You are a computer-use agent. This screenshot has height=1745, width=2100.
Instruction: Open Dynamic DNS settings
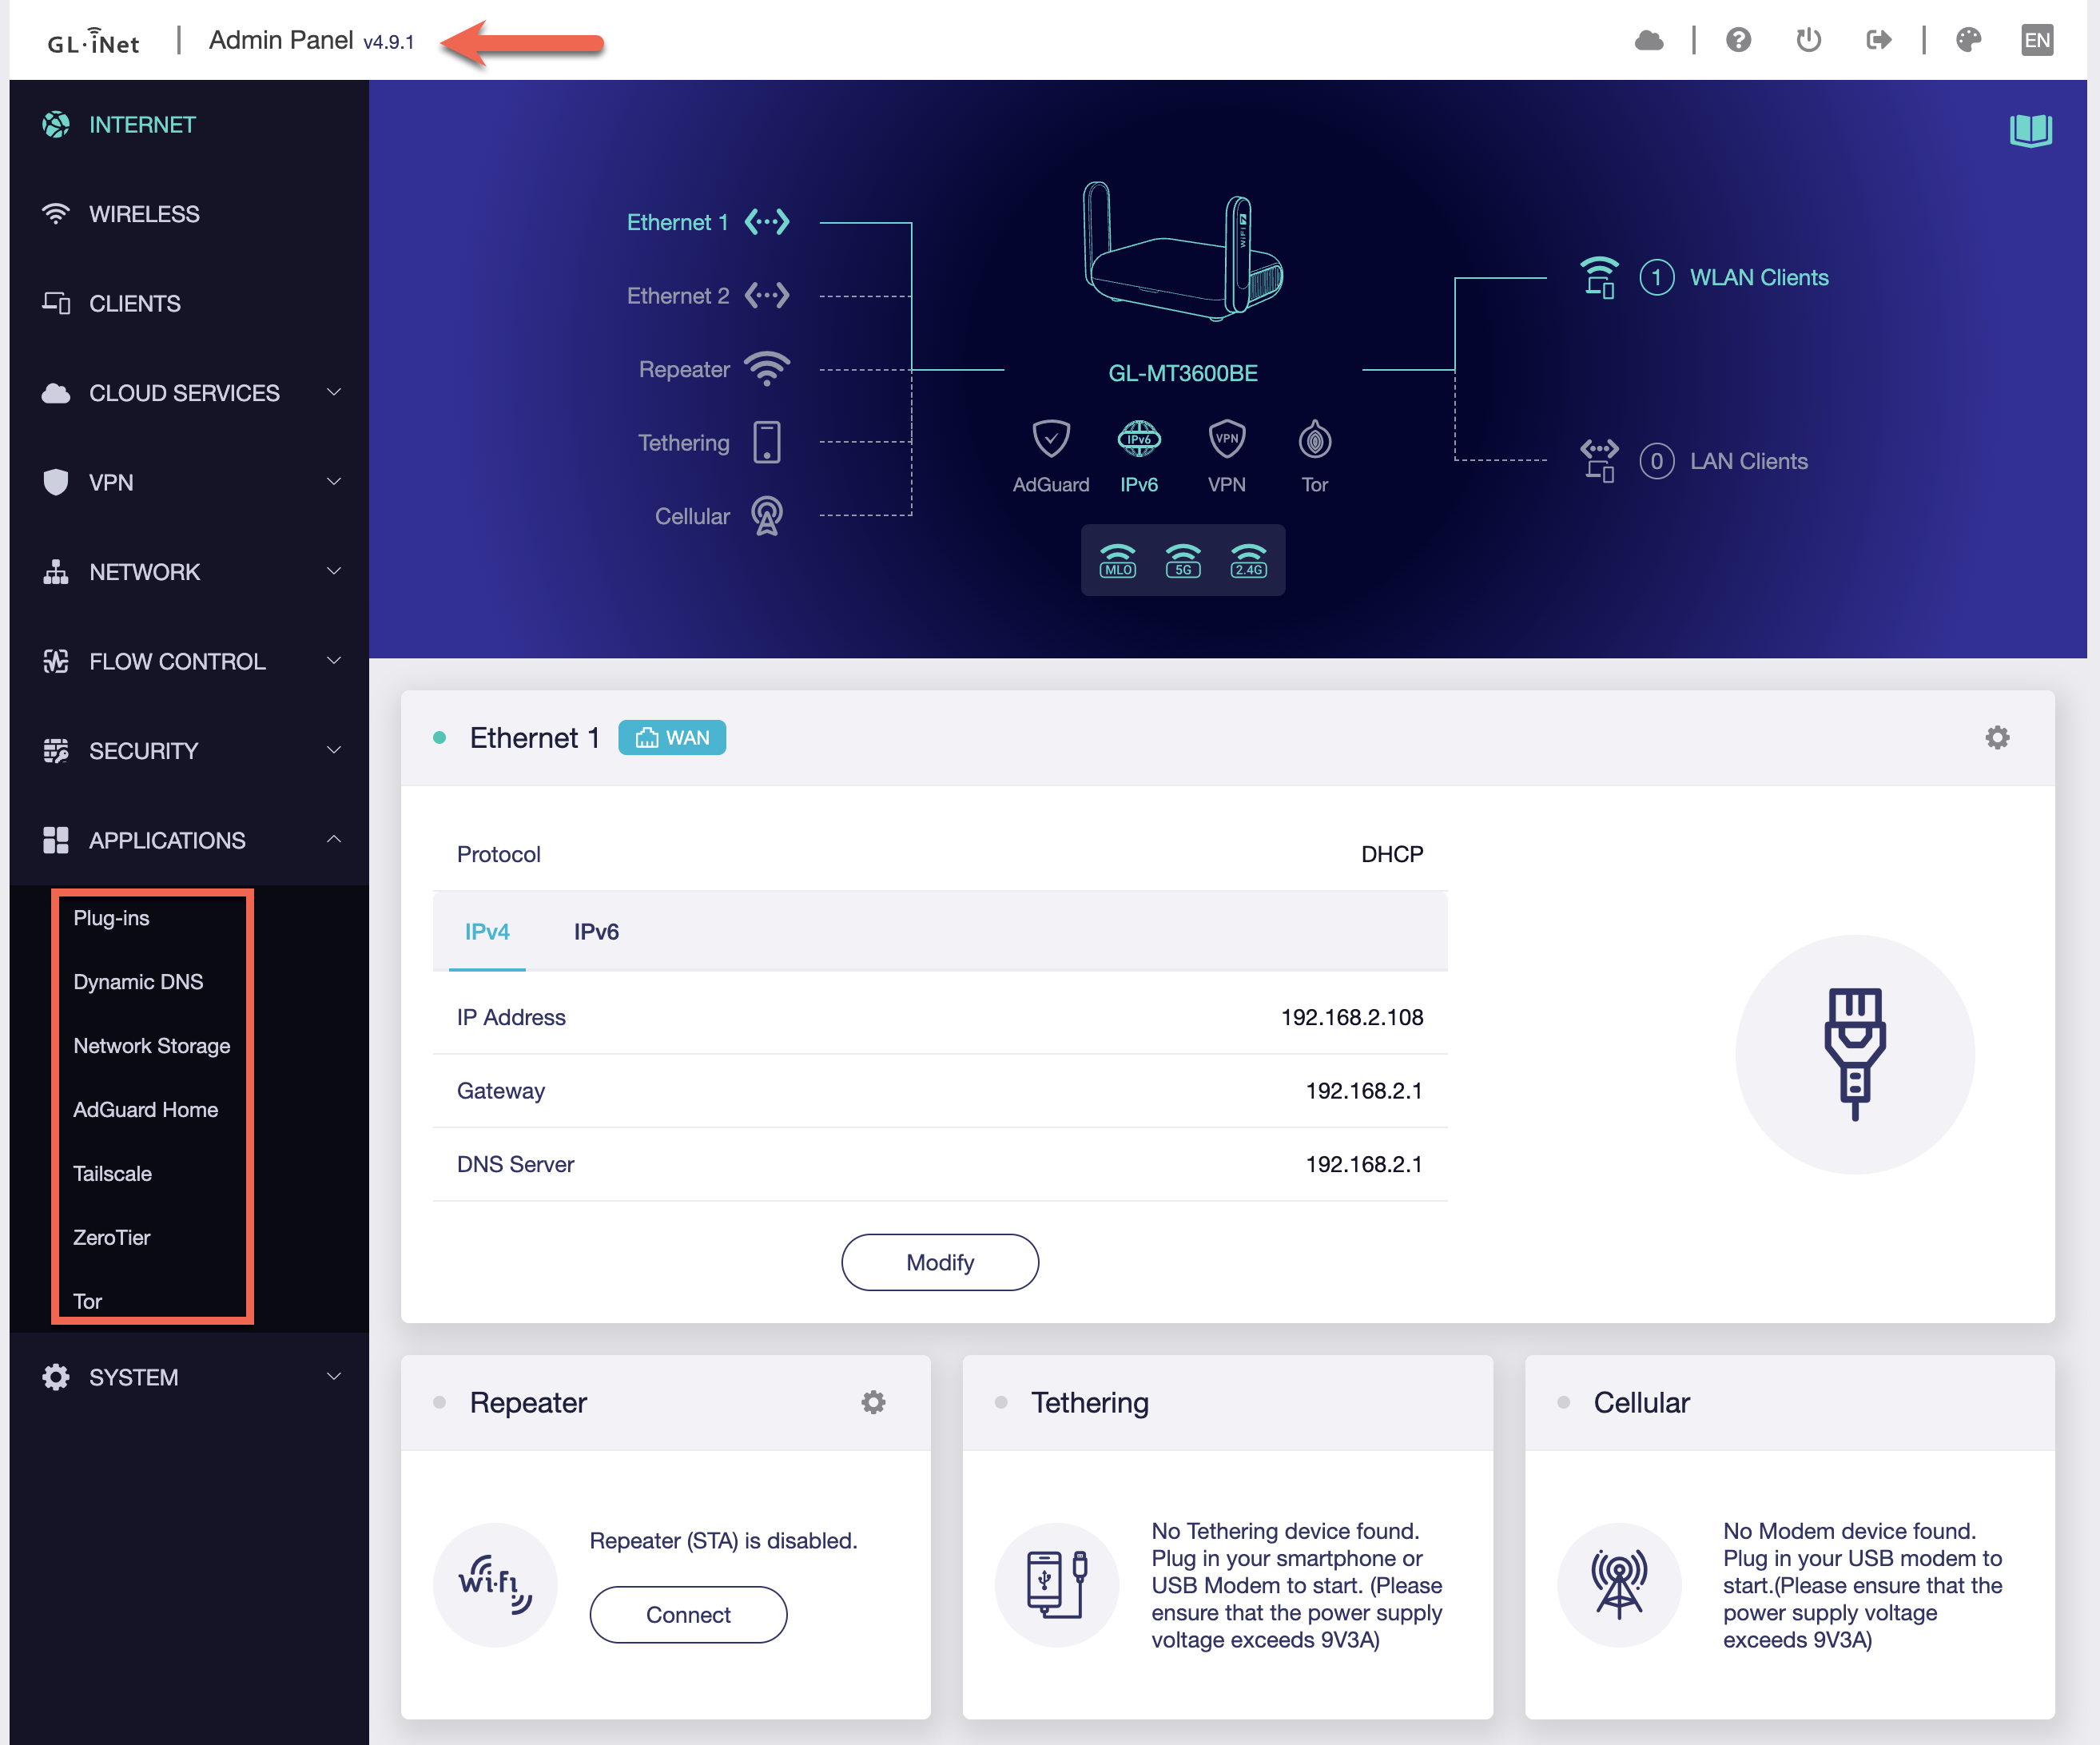138,982
